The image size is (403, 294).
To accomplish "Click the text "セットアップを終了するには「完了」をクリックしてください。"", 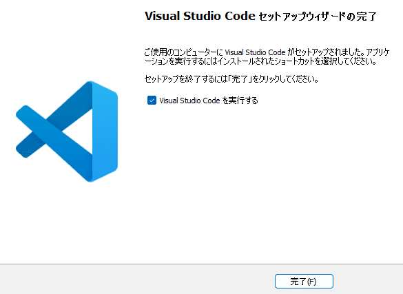I will (231, 78).
